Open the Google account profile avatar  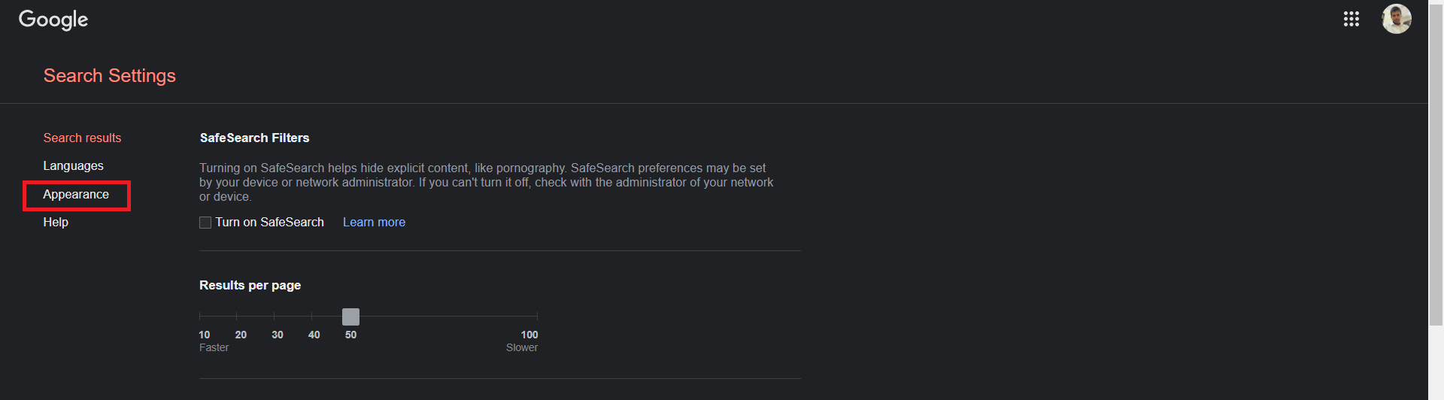coord(1396,19)
